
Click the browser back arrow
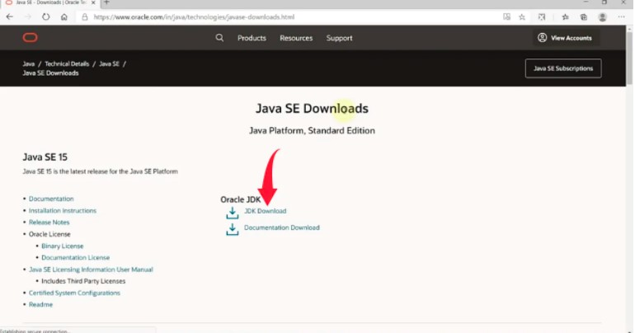(7, 16)
